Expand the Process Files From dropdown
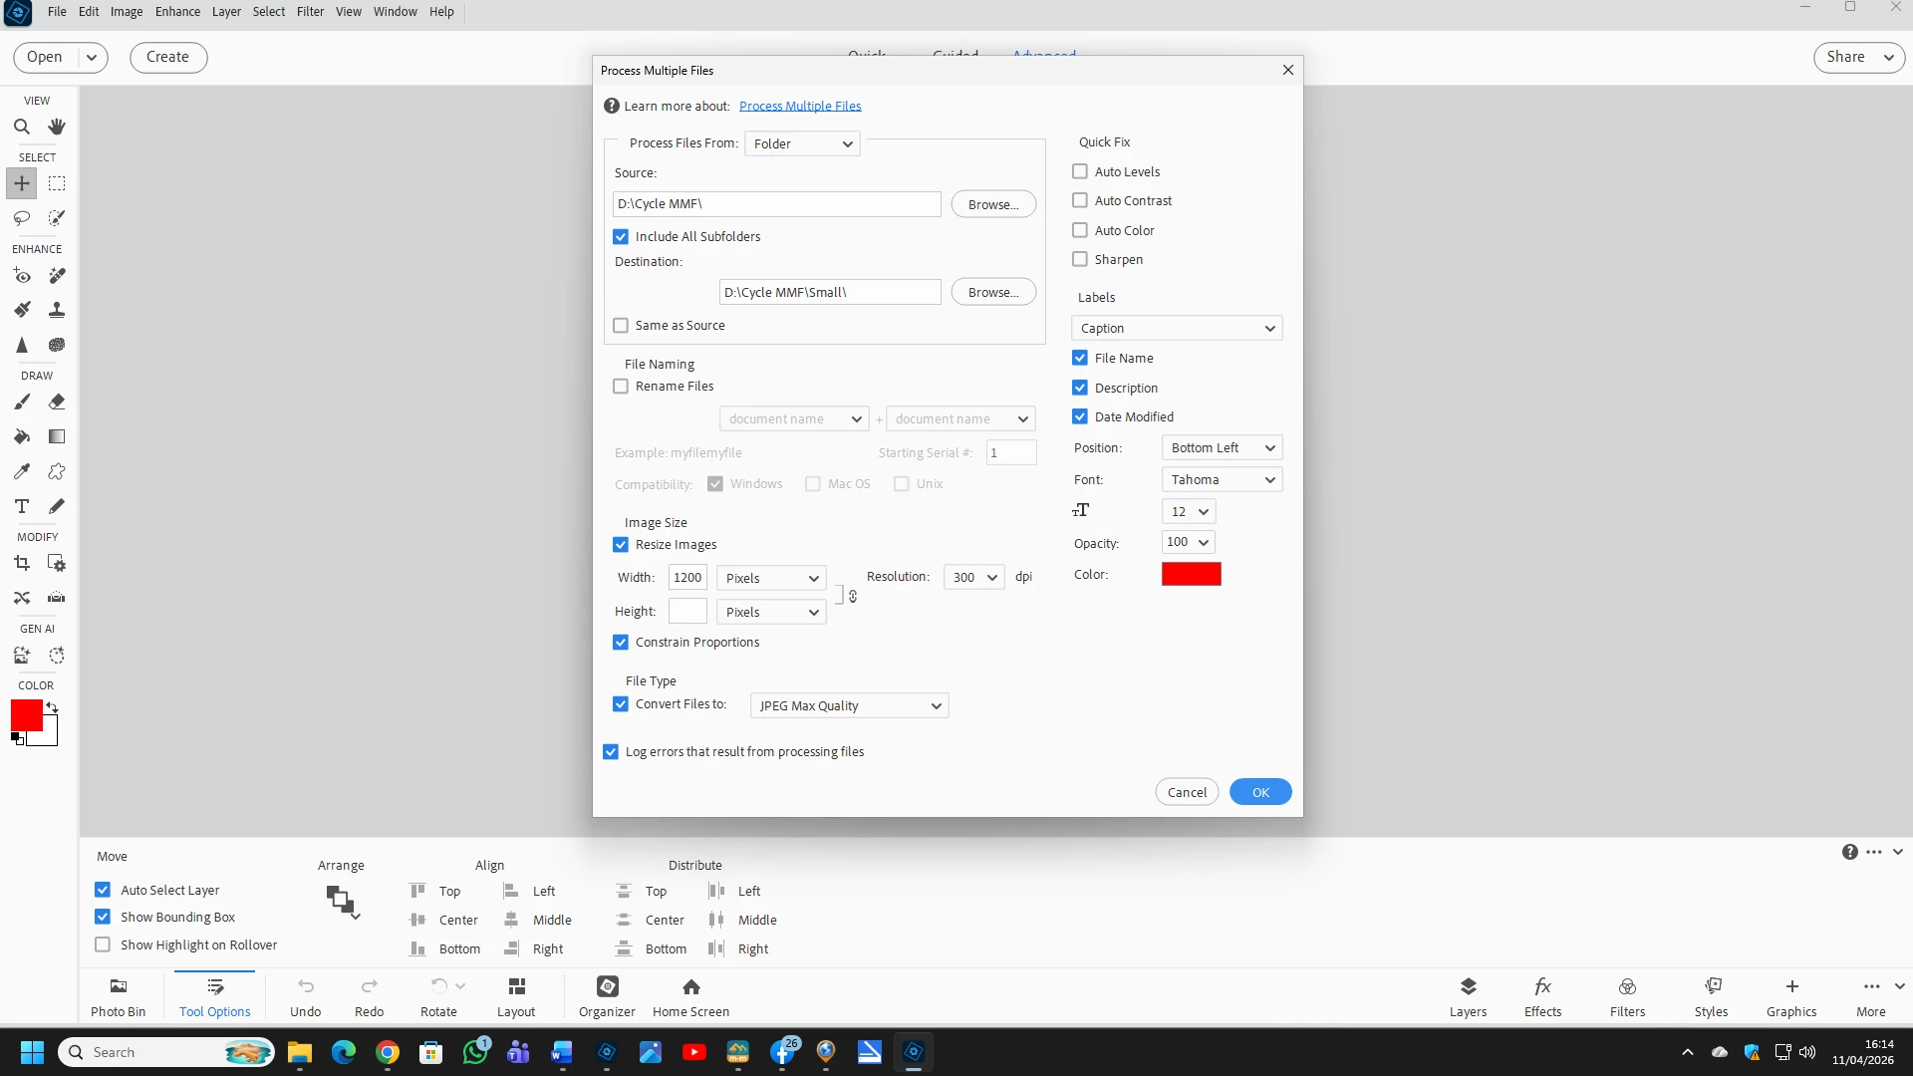The height and width of the screenshot is (1076, 1913). (802, 143)
